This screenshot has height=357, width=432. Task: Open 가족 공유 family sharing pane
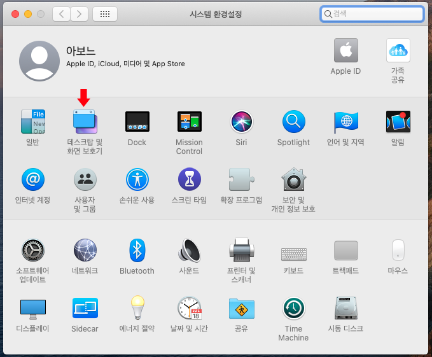pyautogui.click(x=398, y=50)
